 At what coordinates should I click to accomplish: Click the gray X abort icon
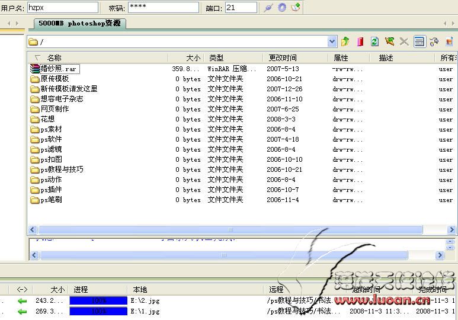pyautogui.click(x=404, y=41)
